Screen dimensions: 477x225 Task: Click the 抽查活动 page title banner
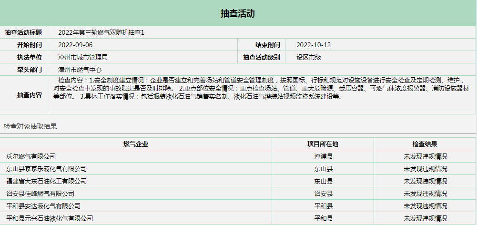[x=238, y=13]
